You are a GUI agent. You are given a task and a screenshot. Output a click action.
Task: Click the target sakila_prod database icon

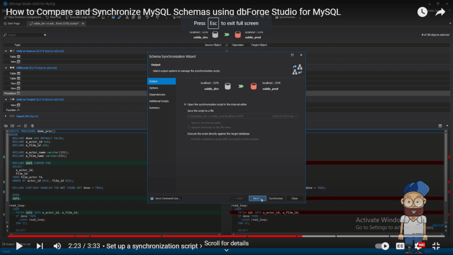(x=238, y=35)
